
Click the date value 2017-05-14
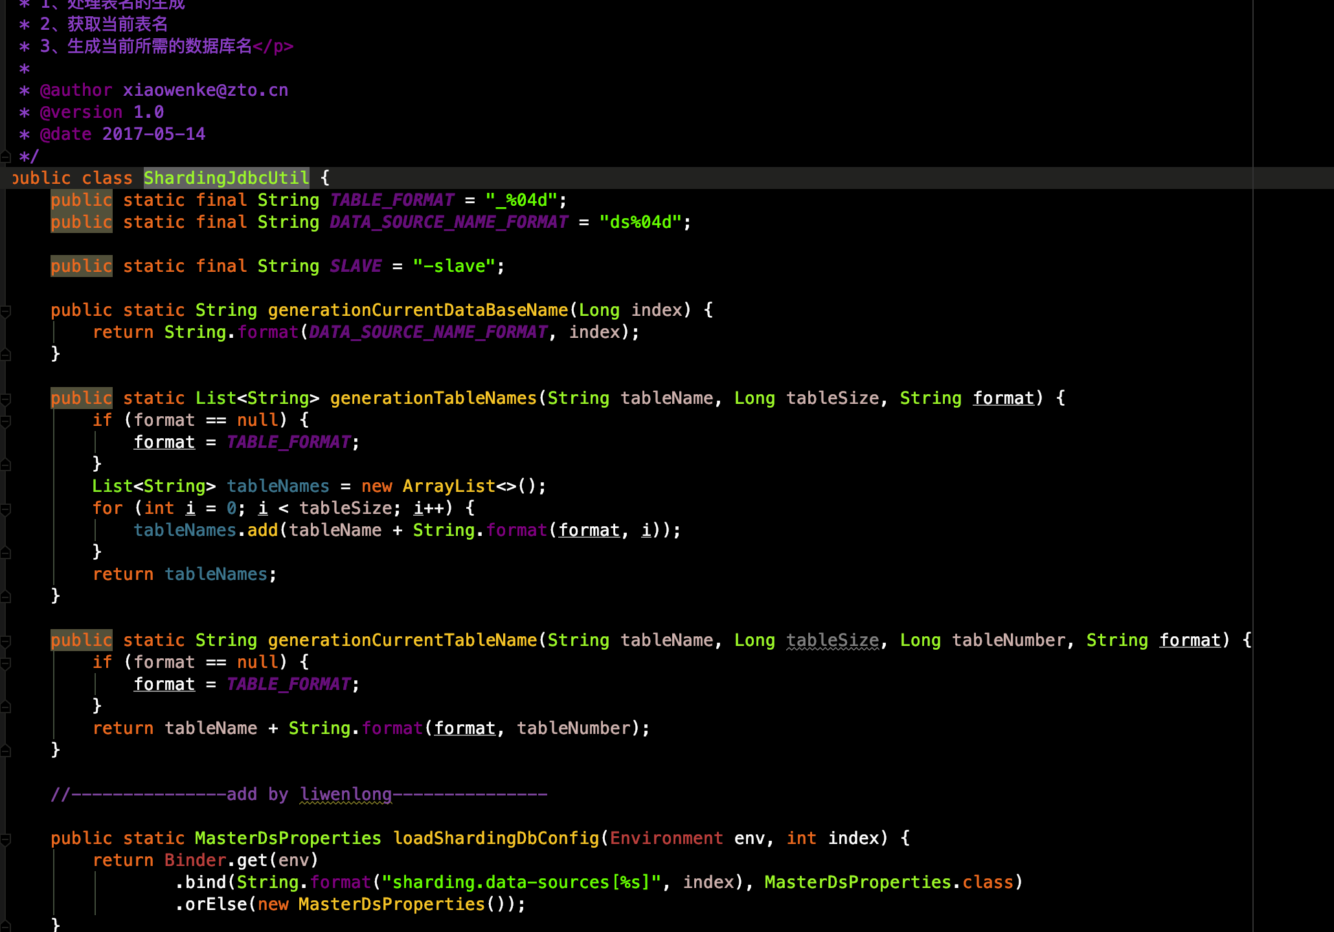(153, 134)
